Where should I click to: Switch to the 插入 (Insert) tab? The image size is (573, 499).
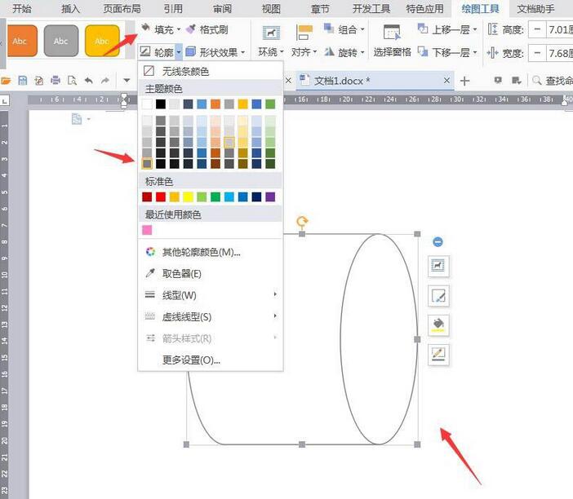click(70, 8)
